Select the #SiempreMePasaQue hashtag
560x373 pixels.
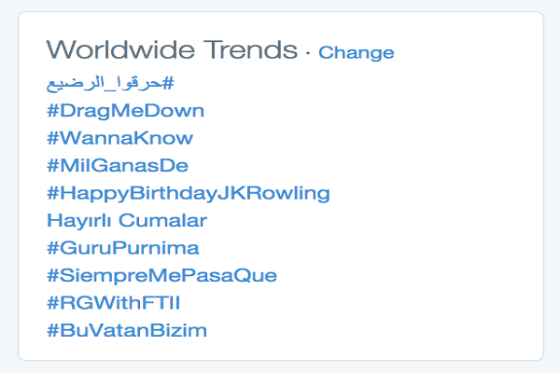161,276
